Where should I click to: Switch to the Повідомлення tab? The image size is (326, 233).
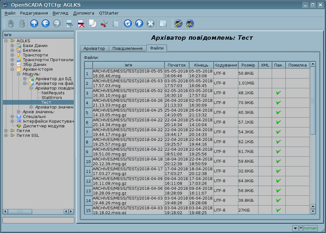point(127,48)
